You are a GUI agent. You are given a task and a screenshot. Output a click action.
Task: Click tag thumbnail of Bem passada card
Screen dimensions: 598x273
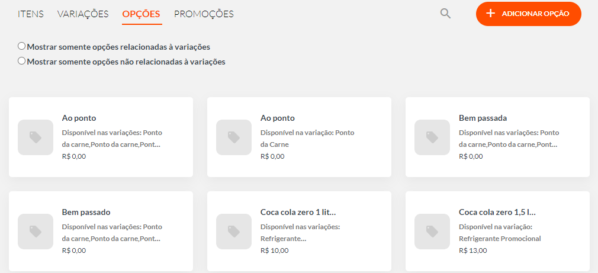[432, 137]
